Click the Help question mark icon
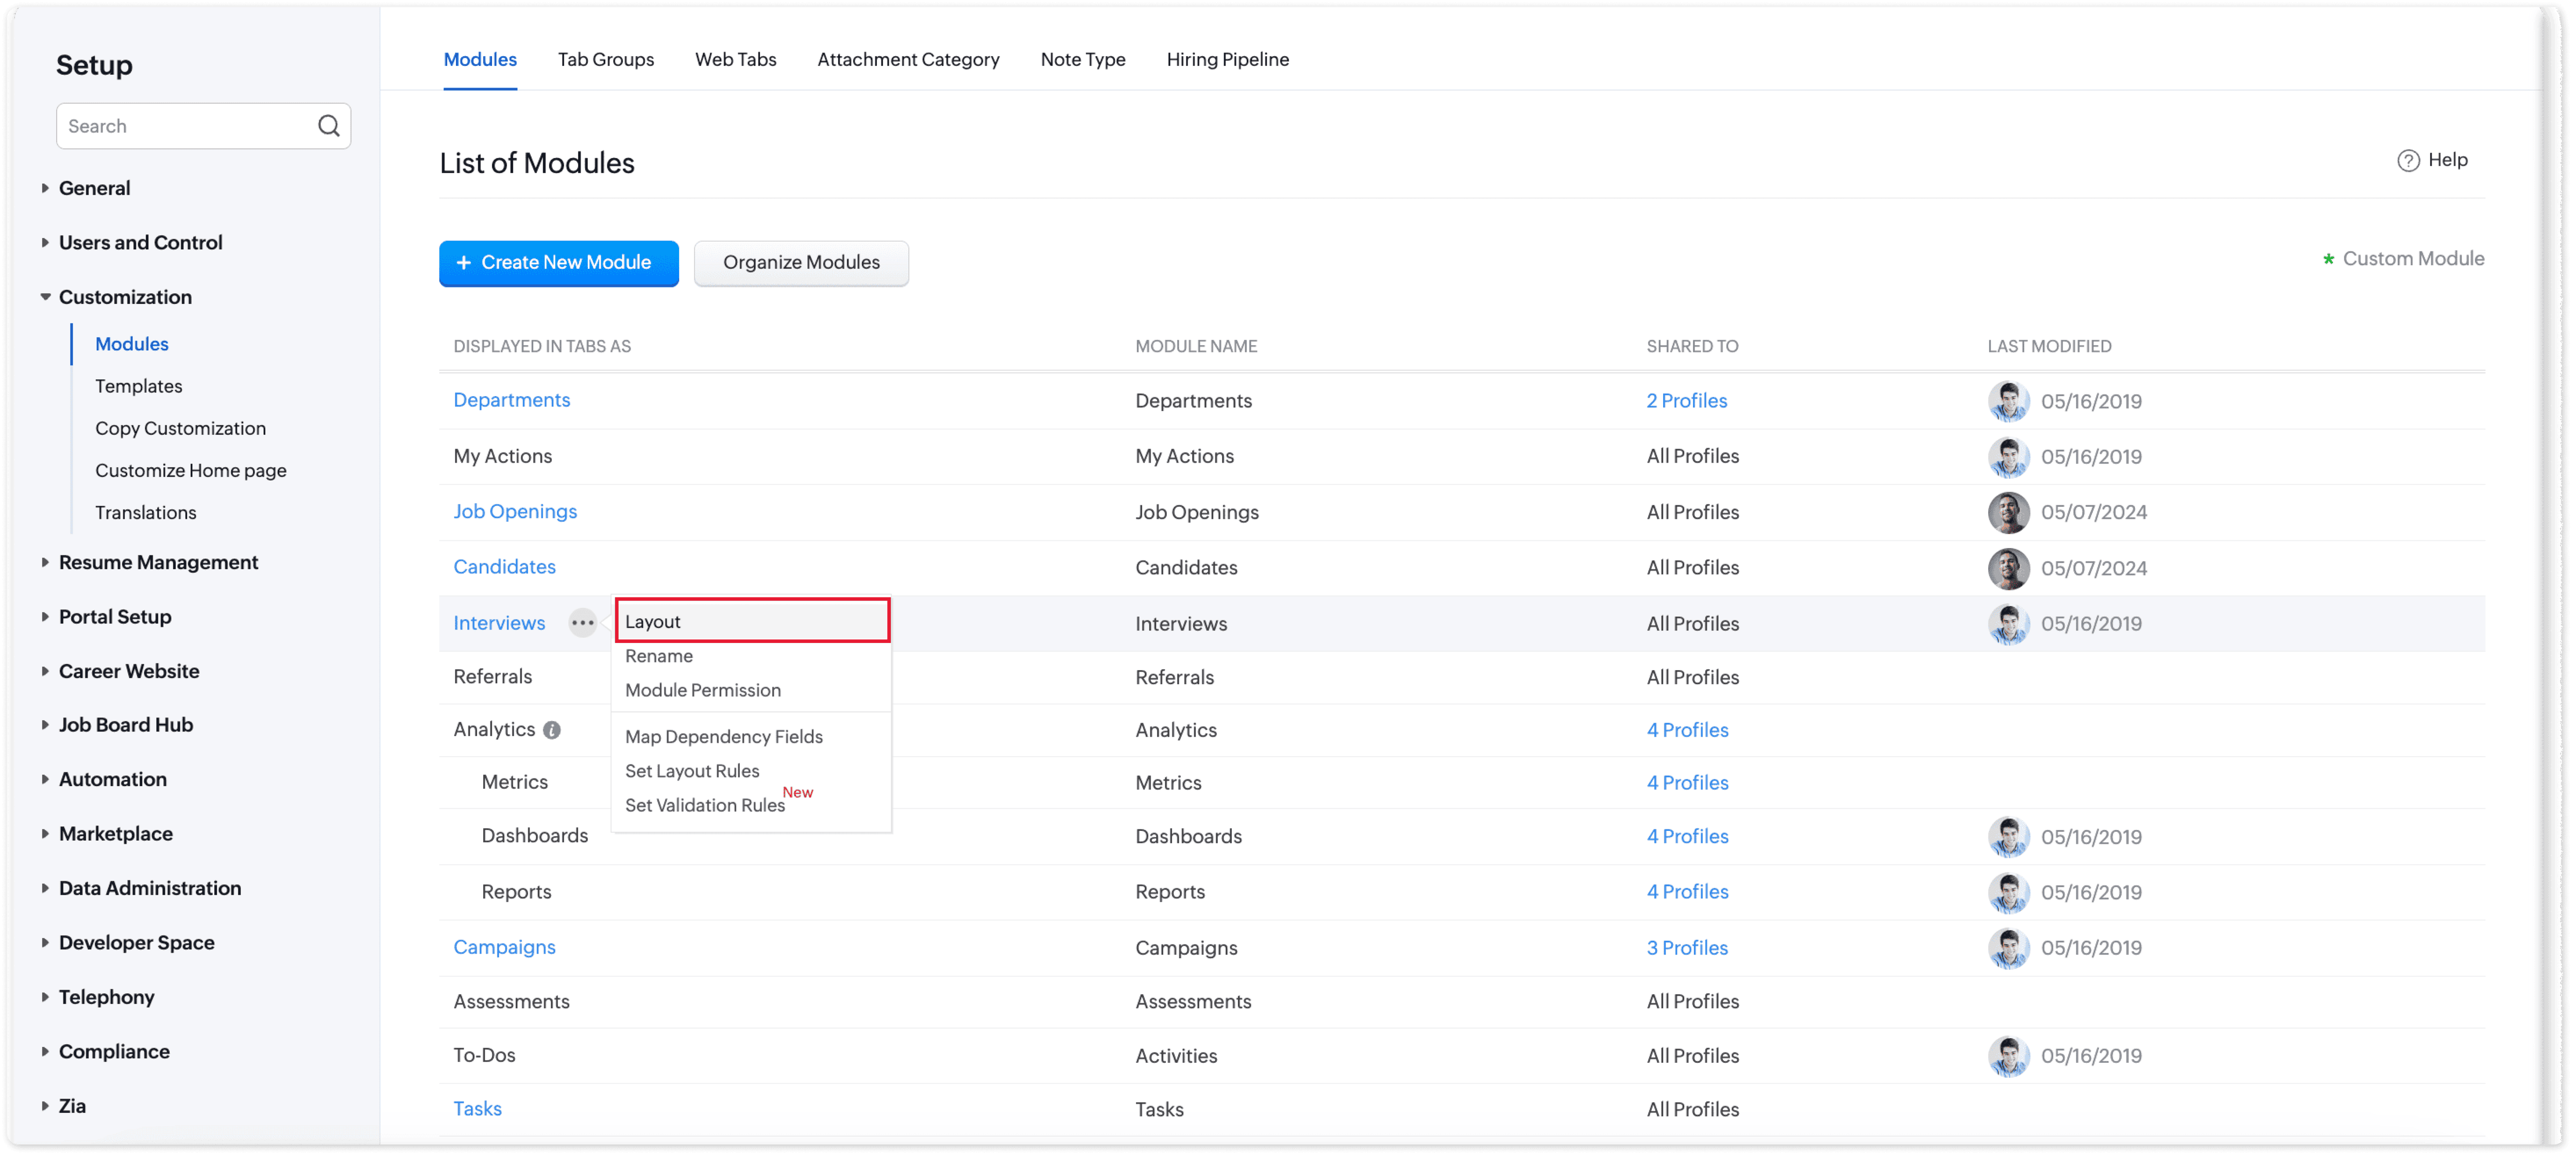 point(2408,160)
